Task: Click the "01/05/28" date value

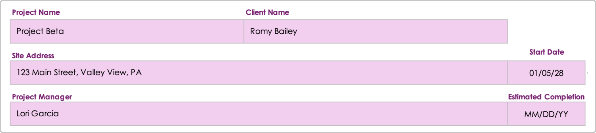Action: 546,73
